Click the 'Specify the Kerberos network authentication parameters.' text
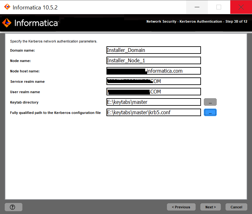 [x=54, y=41]
